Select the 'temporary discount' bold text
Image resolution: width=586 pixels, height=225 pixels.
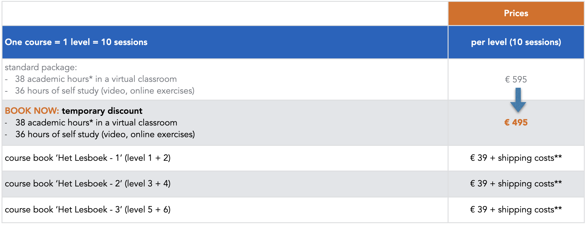pos(102,111)
